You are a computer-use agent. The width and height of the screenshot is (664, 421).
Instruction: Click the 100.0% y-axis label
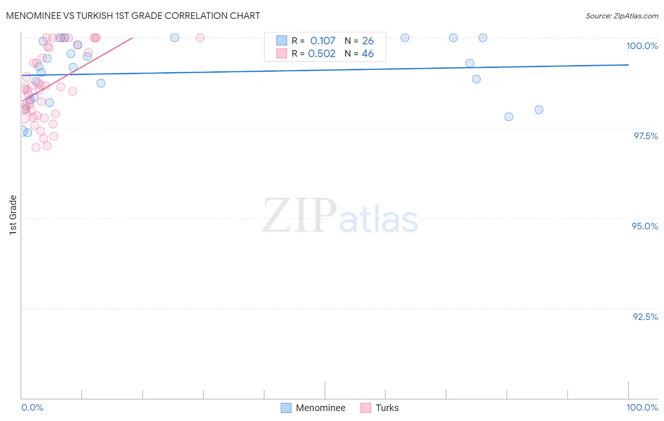(x=642, y=46)
